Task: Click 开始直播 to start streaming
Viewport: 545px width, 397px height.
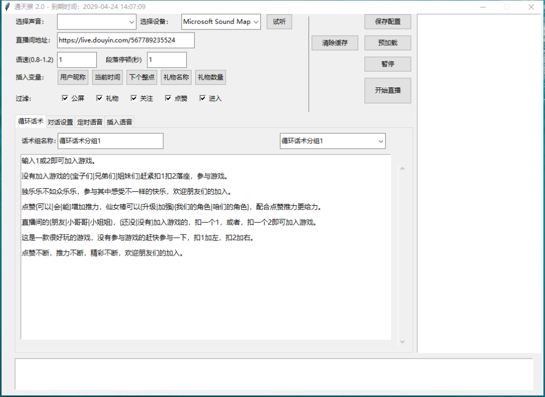Action: (387, 90)
